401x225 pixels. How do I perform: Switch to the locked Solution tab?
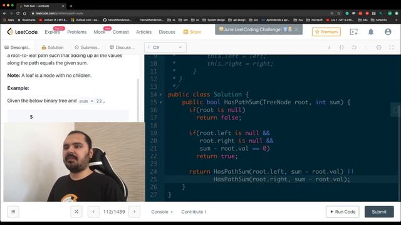[x=53, y=47]
